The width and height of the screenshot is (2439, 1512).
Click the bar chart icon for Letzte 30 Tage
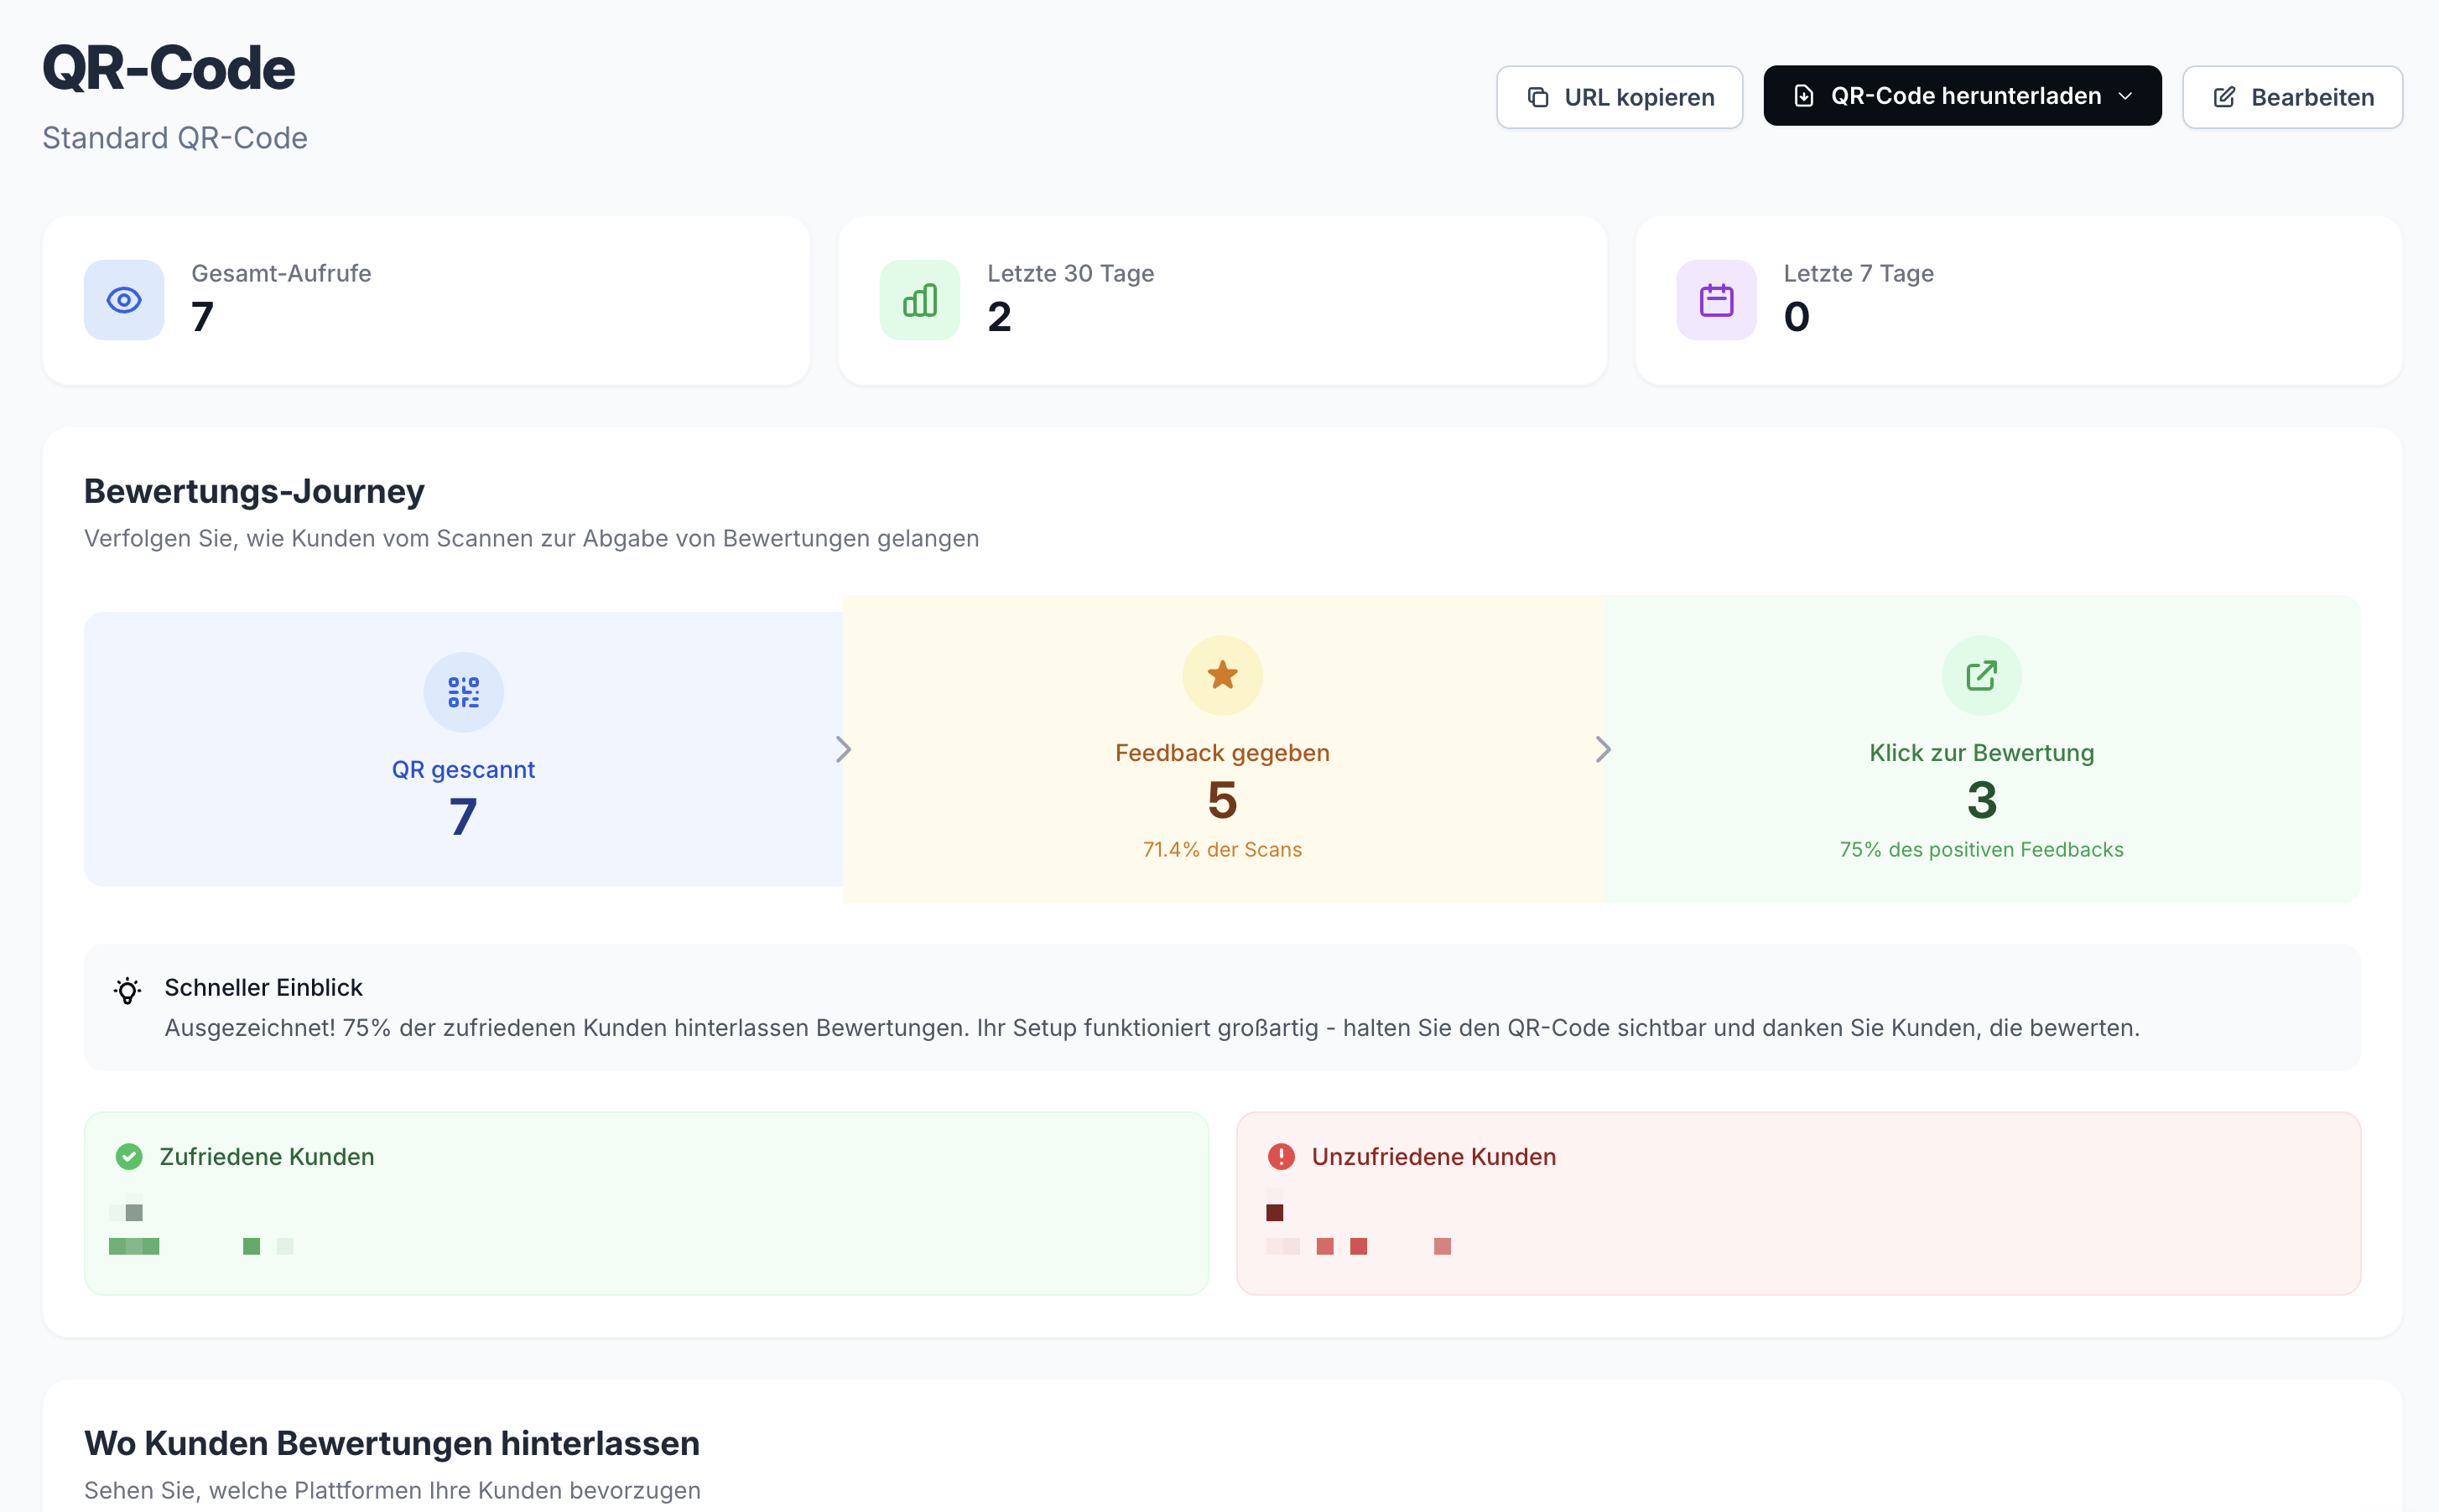[x=919, y=300]
